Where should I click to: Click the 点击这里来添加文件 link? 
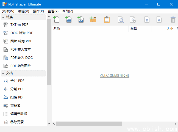(x=114, y=76)
